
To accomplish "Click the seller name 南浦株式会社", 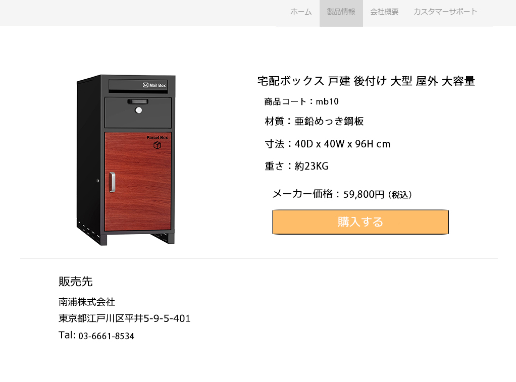I will [x=87, y=302].
